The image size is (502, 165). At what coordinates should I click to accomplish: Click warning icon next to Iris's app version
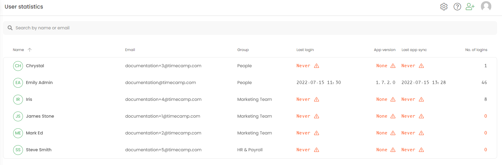pyautogui.click(x=393, y=99)
